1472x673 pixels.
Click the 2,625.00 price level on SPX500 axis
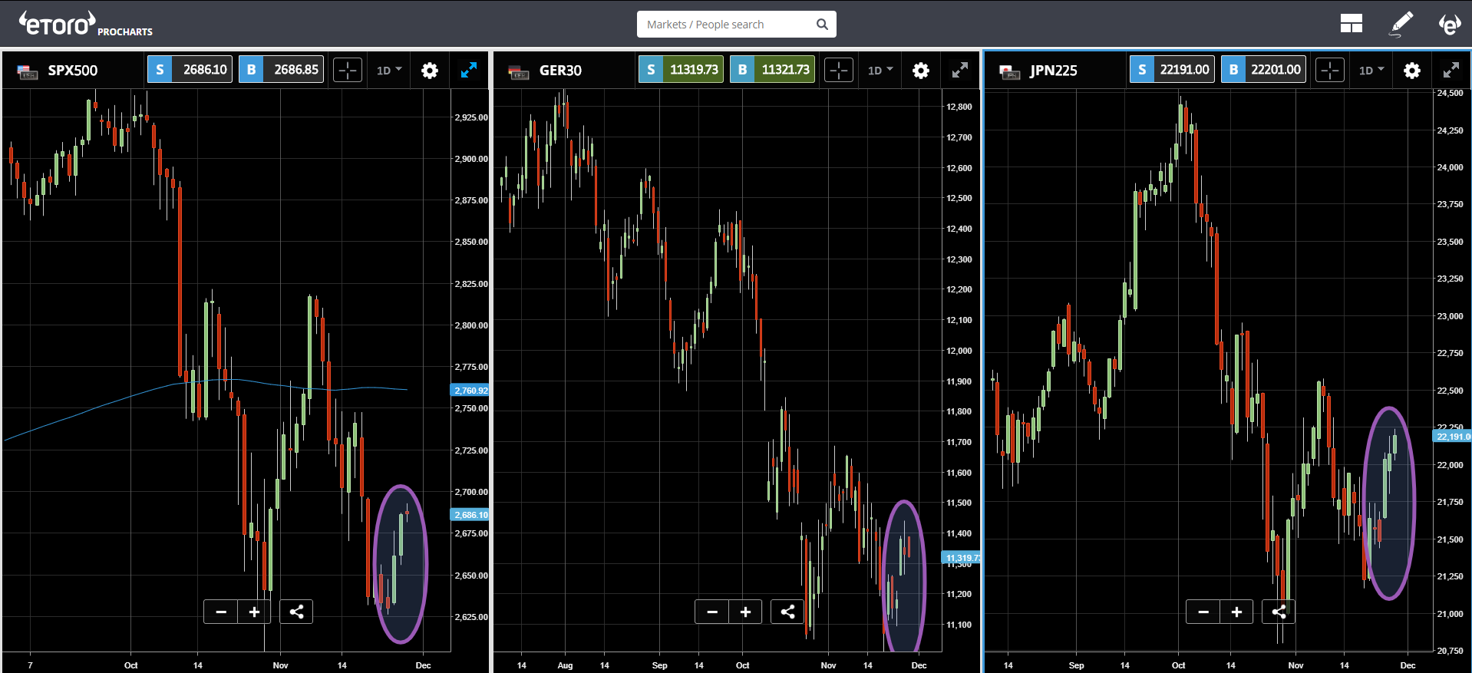click(471, 617)
